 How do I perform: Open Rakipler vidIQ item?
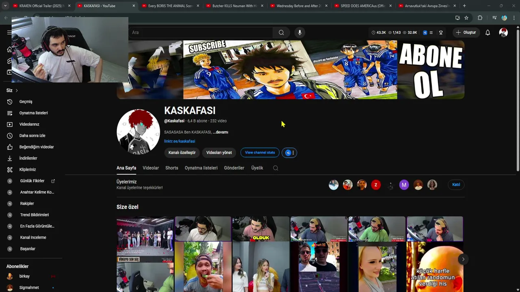[x=27, y=204]
